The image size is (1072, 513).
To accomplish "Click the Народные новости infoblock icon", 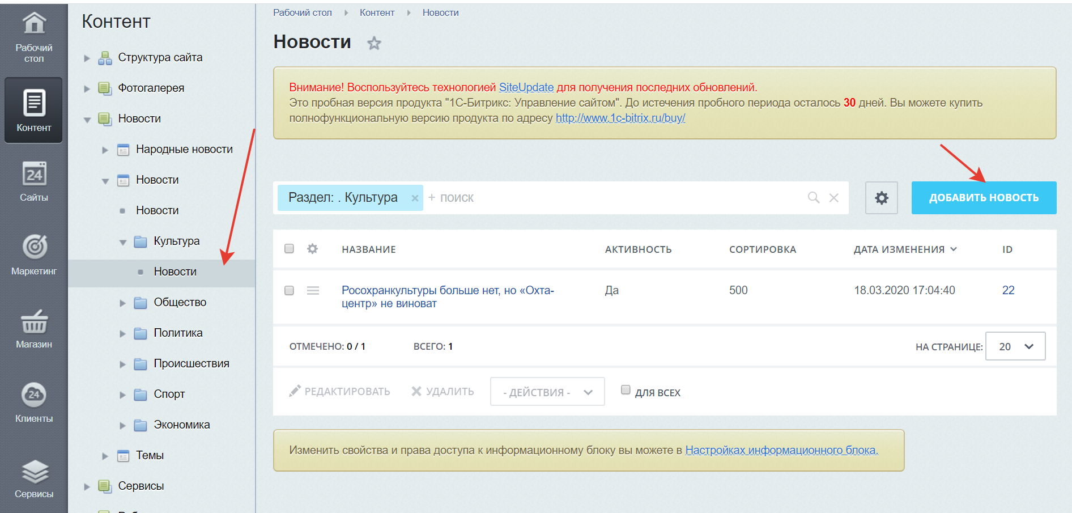I will pos(123,150).
